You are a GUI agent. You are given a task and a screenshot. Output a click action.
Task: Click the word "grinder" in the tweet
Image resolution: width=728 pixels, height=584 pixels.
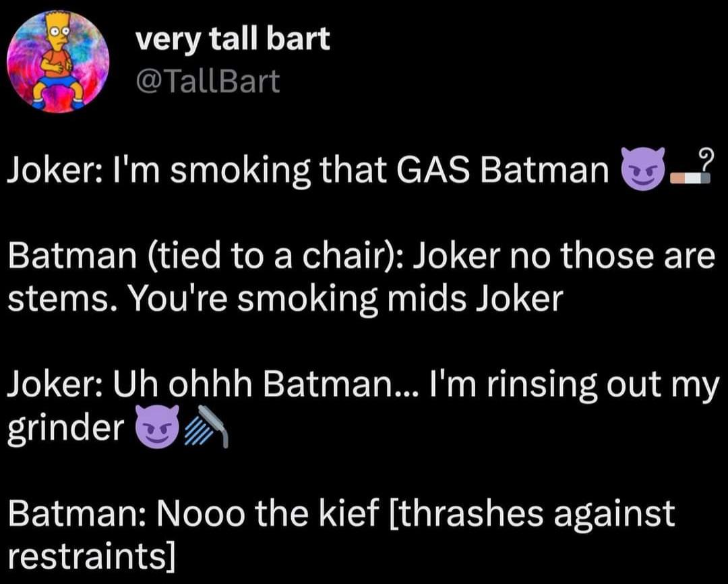coord(66,428)
